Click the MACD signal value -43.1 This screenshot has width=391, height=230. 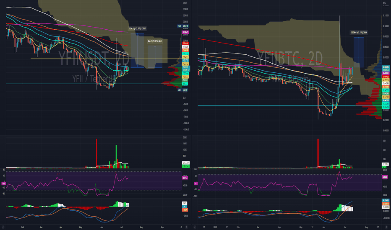coord(185,210)
